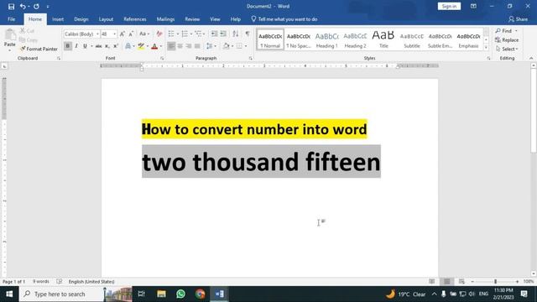Screen dimensions: 537x302
Task: Switch to Read Mode view in status bar
Action: (432, 282)
